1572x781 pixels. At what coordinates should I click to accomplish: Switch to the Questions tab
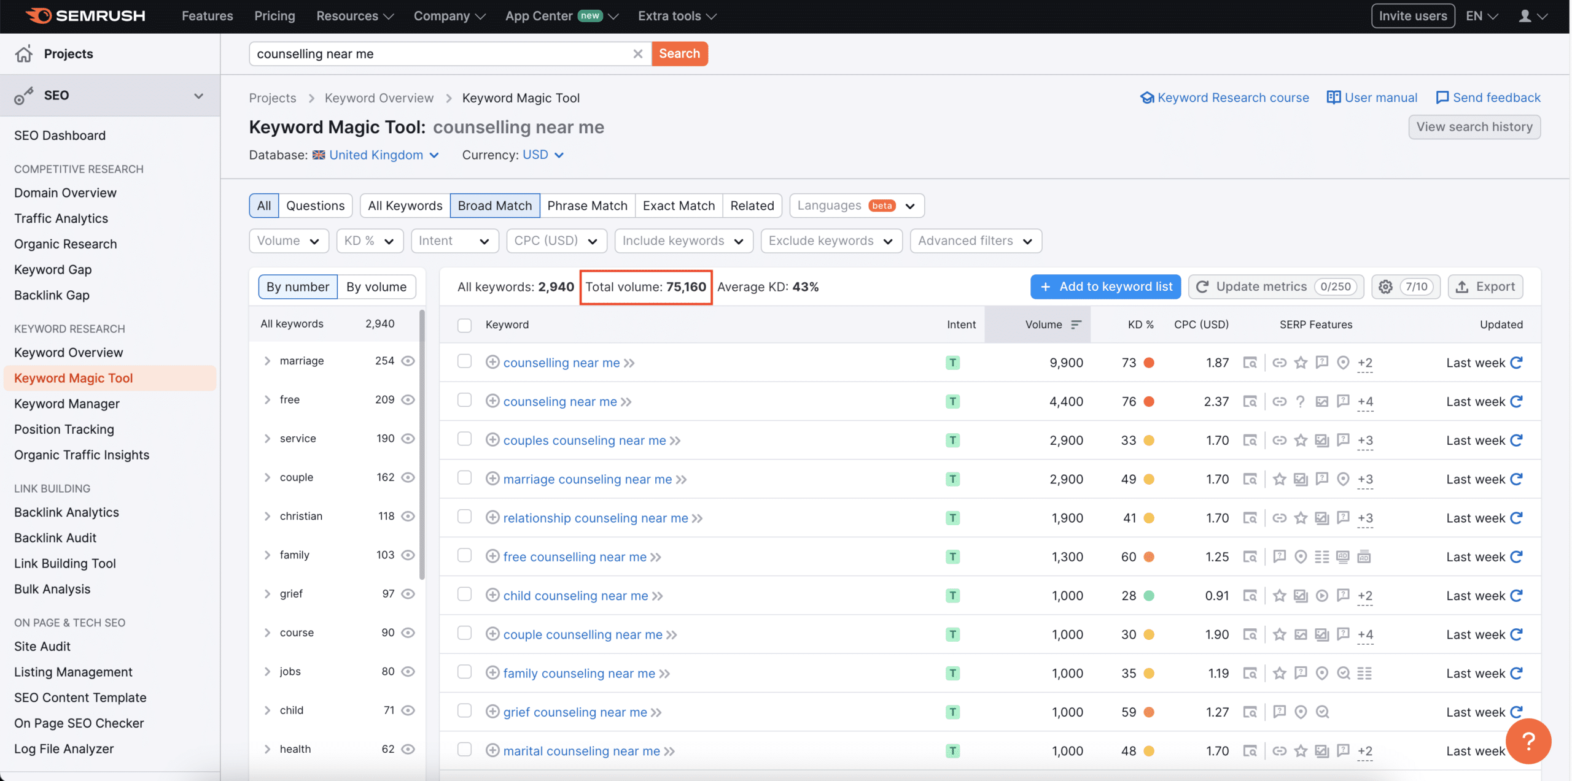316,206
